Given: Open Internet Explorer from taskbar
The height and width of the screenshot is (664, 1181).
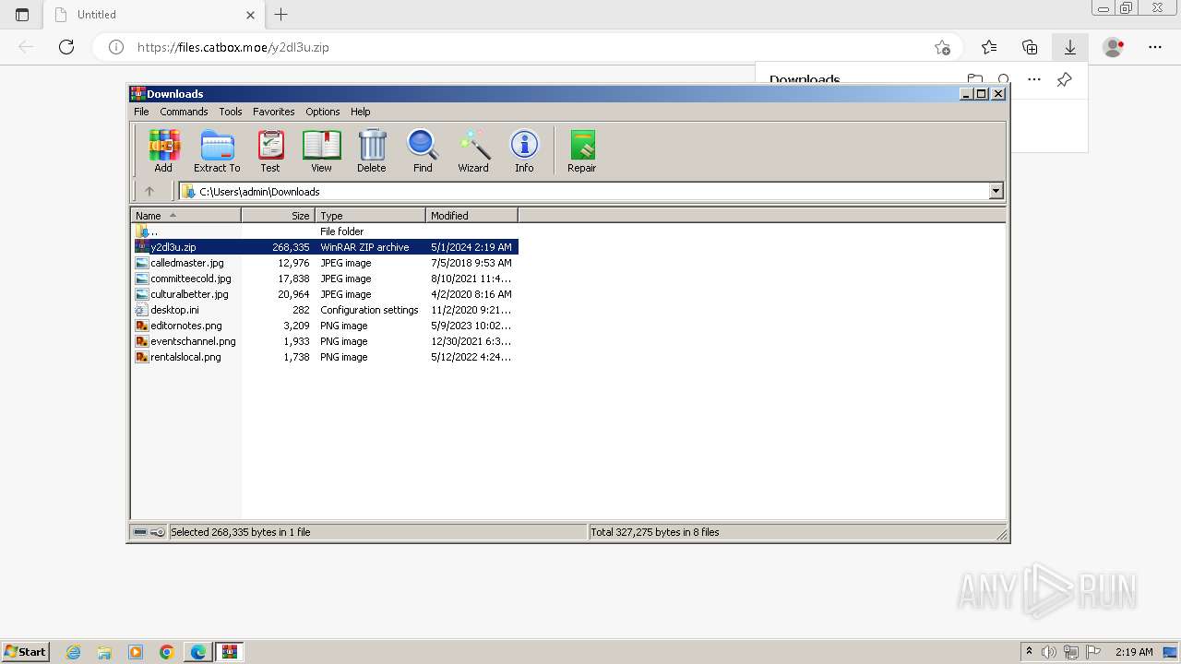Looking at the screenshot, I should click(74, 652).
